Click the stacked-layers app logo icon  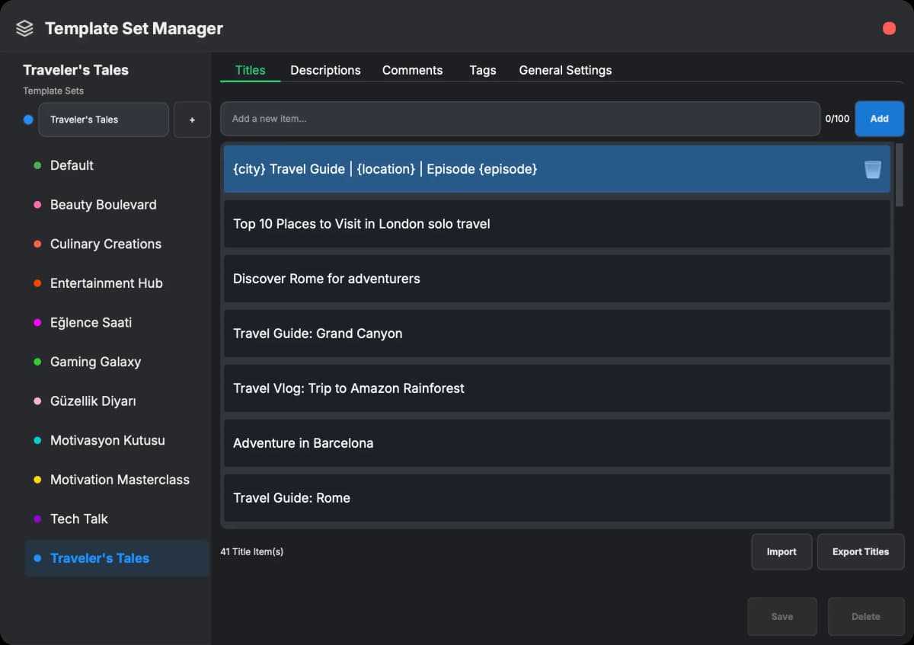tap(24, 28)
